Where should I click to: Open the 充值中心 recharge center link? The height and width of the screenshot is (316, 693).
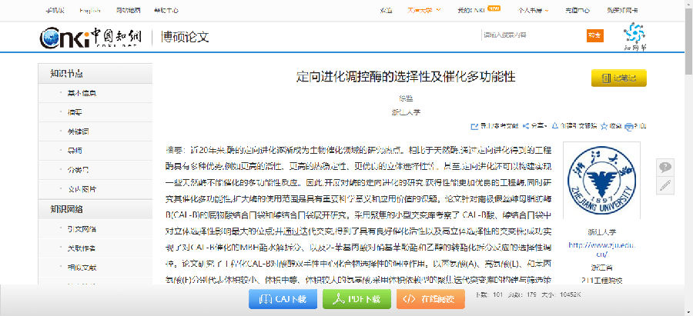[x=577, y=11]
